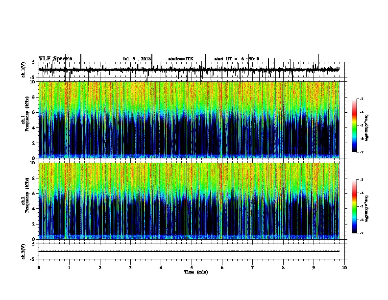Click the time axis tick label '5'
Screen dimensions: 388x300
[192, 268]
